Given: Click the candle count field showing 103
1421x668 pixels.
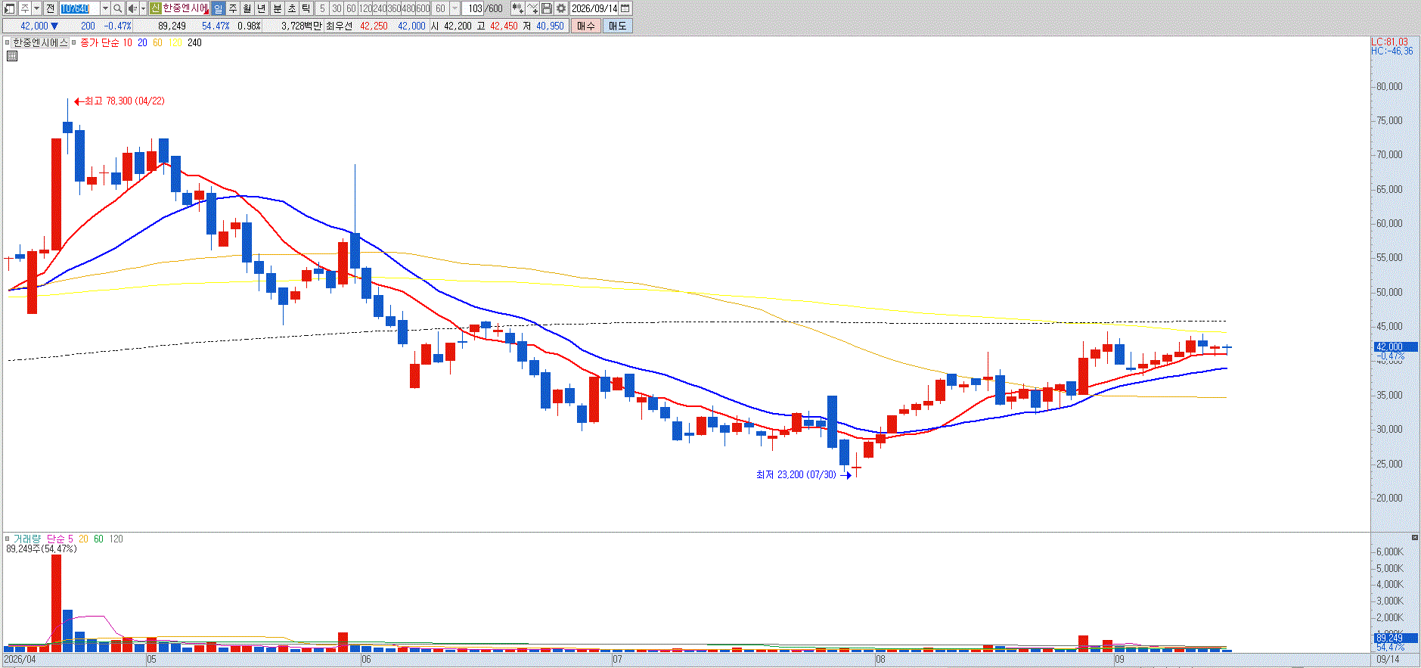Looking at the screenshot, I should 473,8.
